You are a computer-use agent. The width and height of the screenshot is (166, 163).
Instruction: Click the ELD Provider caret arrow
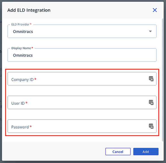(x=150, y=31)
